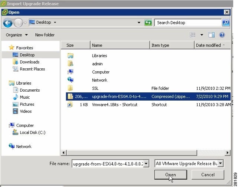The height and width of the screenshot is (187, 238).
Task: Click the 7/2/2010 9:29 PM date cell
Action: [212, 96]
